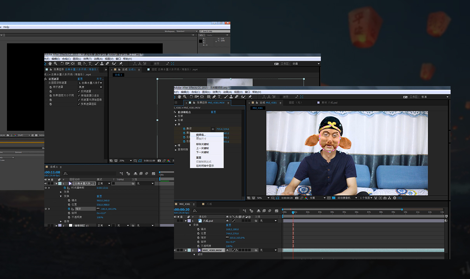Screen dimensions: 470x279
Task: Toggle the 预乘遮罩图层 checkbox
Action: [79, 104]
